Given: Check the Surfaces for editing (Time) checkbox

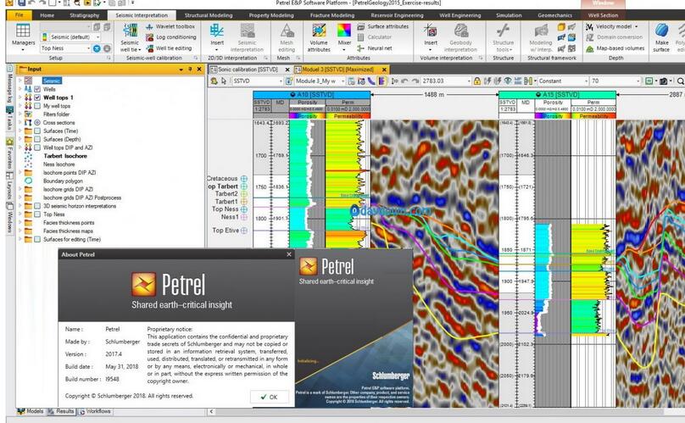Looking at the screenshot, I should pos(37,239).
